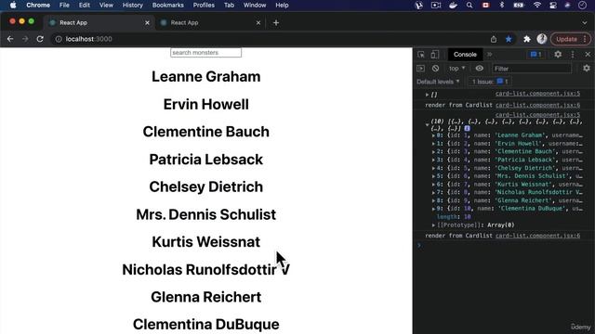
Task: Expand array item 1 Ervin Howell
Action: [x=433, y=144]
